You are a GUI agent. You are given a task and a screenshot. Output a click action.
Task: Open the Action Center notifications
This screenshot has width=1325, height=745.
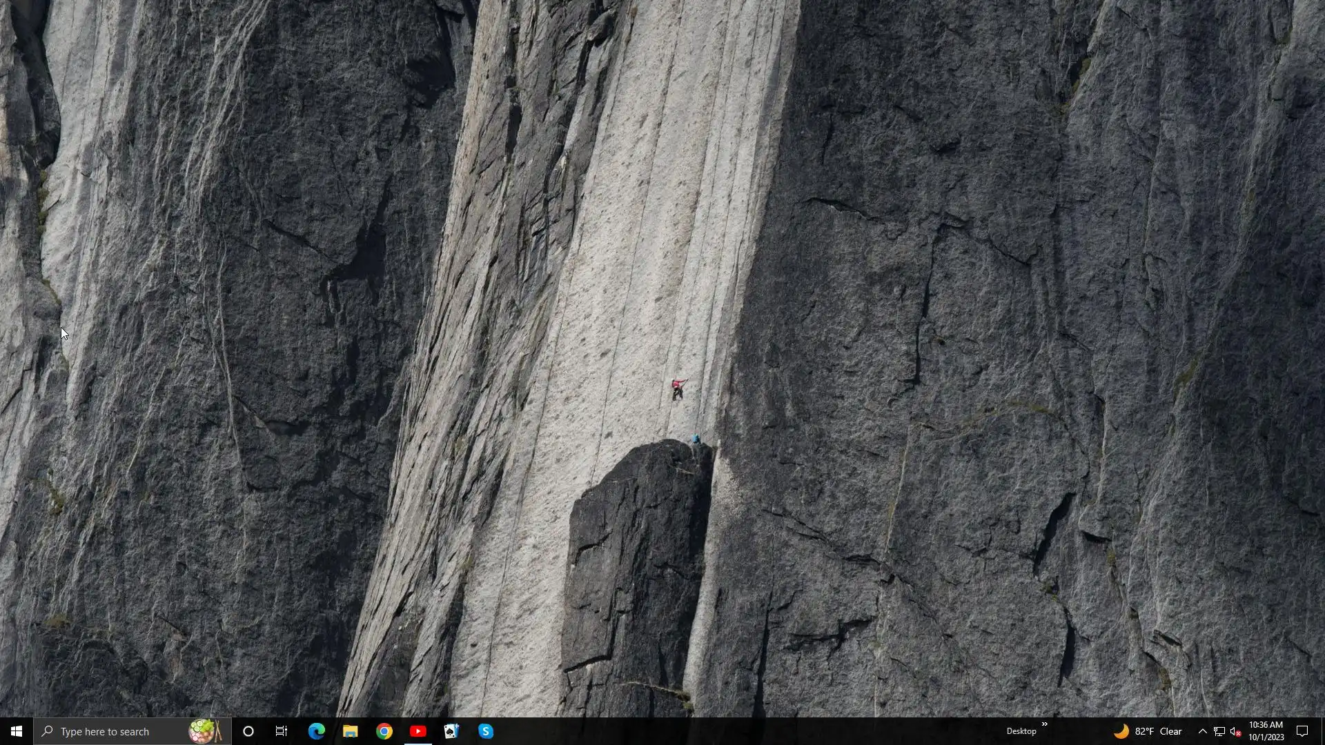click(x=1302, y=731)
